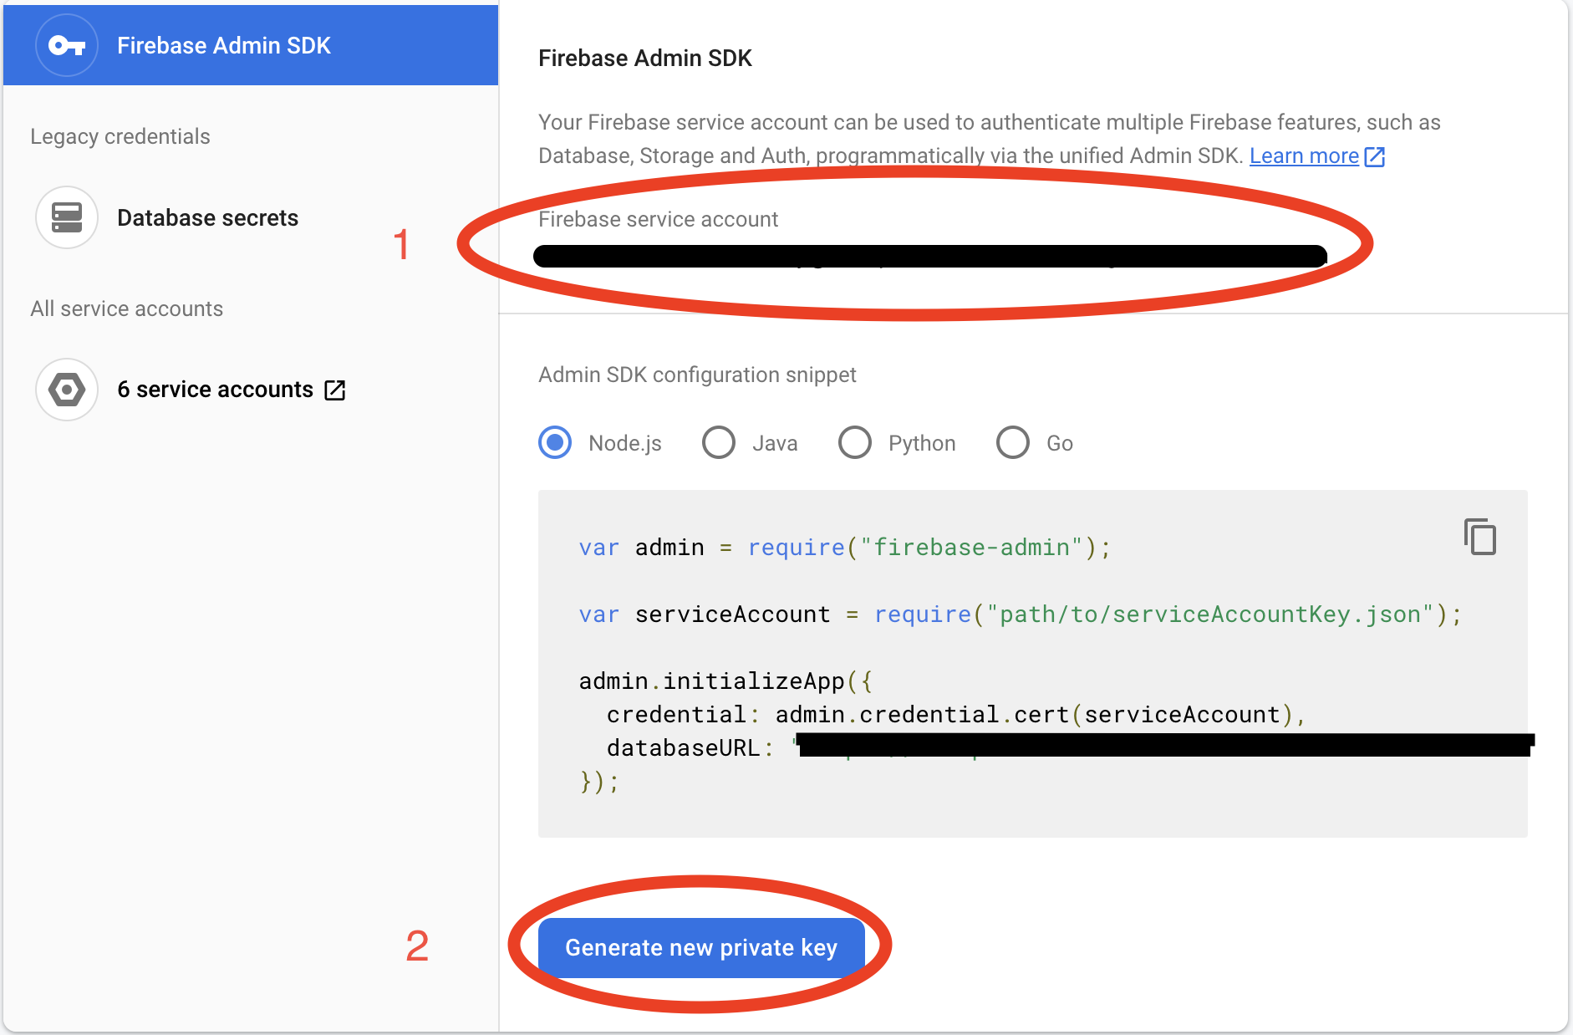Click the require("firebase-admin") code line

tap(845, 548)
